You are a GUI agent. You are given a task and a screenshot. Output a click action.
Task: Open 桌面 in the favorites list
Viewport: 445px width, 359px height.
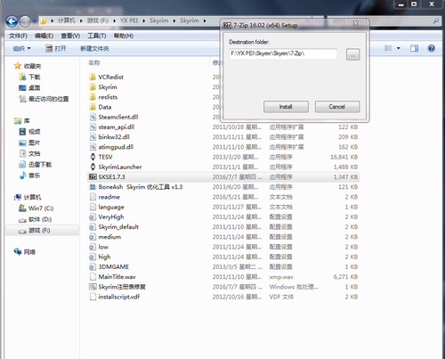34,88
